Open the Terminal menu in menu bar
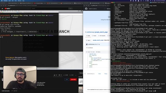166x93 pixels. tap(5, 1)
